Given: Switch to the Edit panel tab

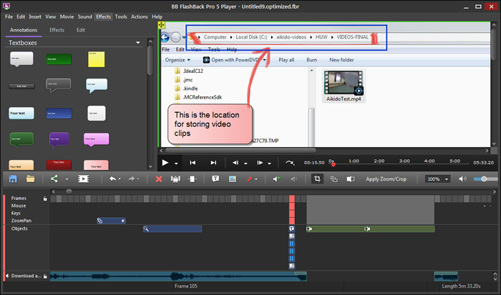Looking at the screenshot, I should pos(81,30).
